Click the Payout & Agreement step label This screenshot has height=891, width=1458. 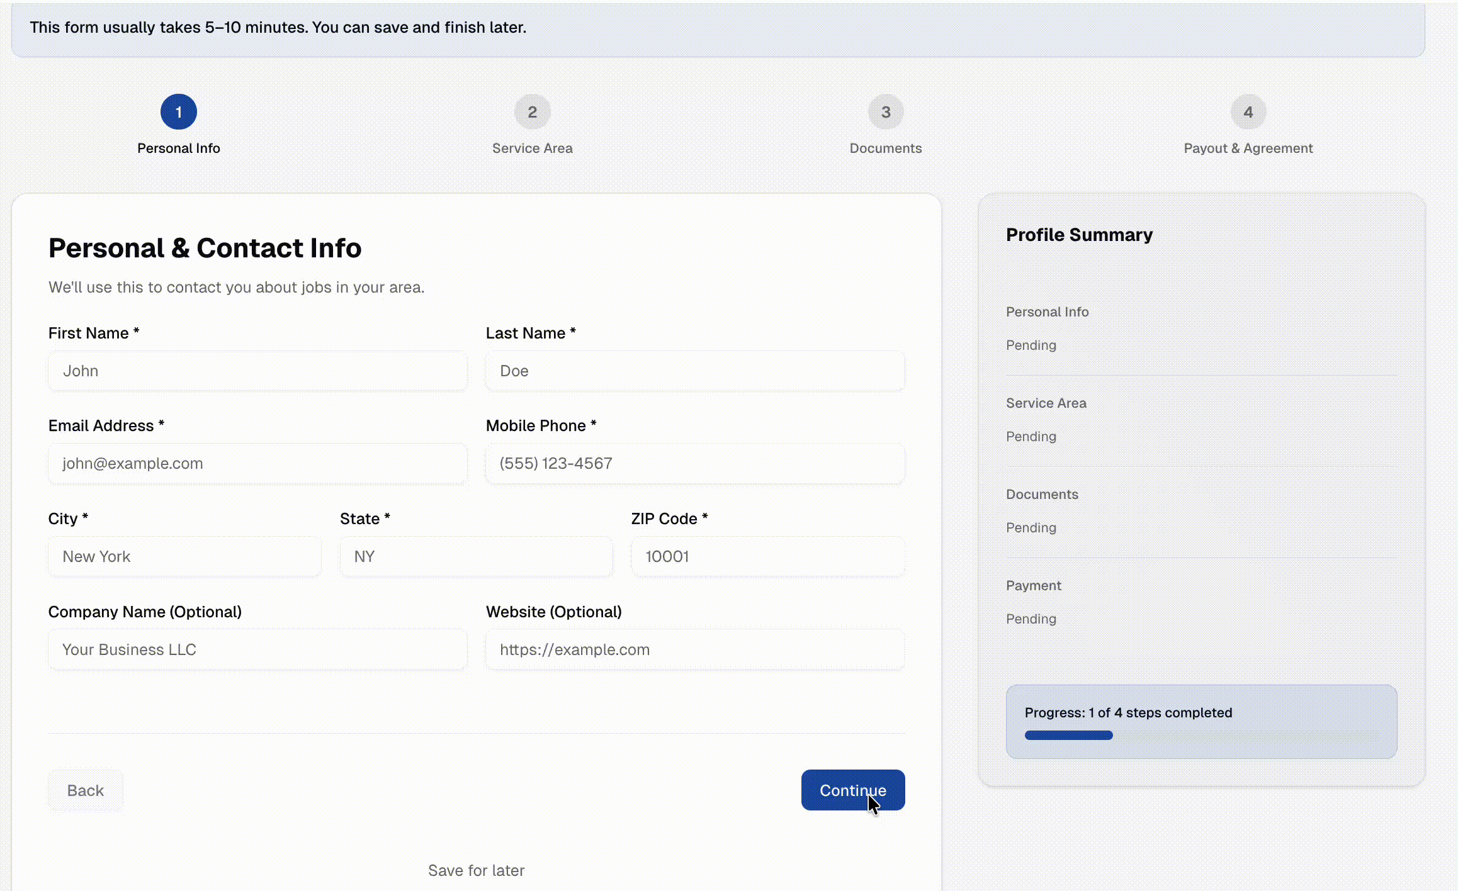(x=1248, y=148)
